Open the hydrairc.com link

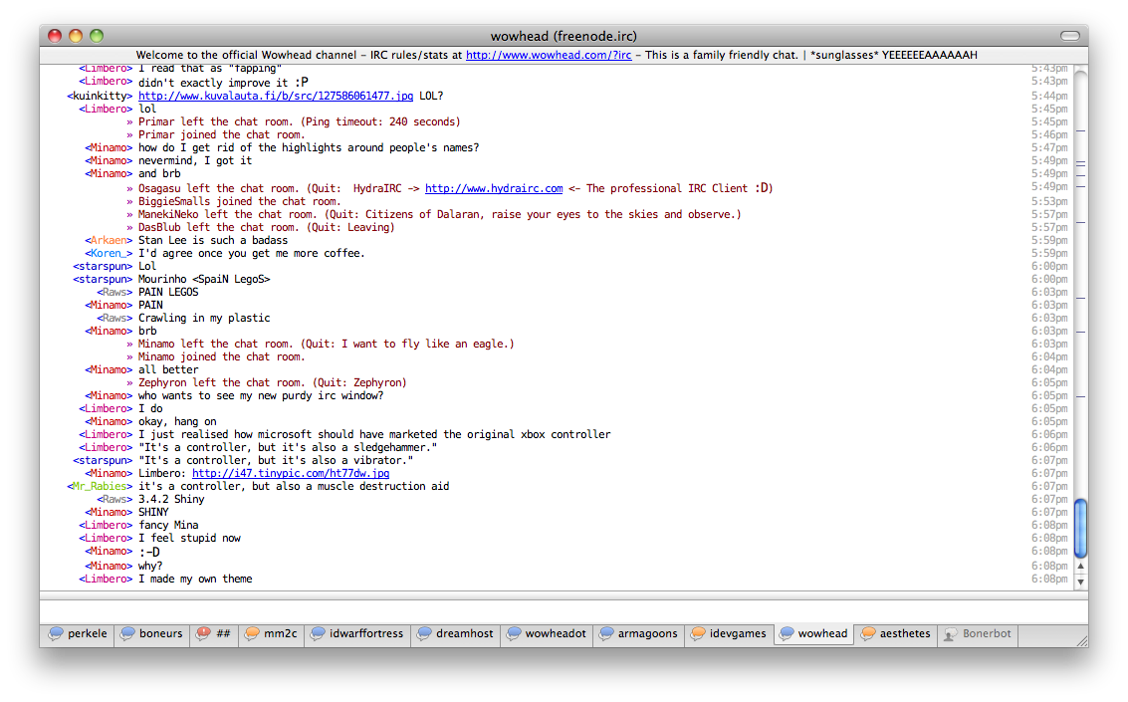click(493, 188)
